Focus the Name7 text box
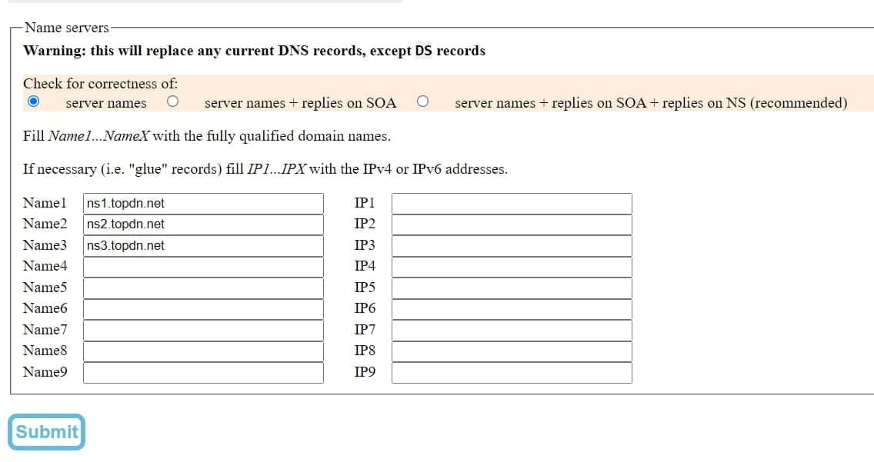The height and width of the screenshot is (462, 874). 203,331
